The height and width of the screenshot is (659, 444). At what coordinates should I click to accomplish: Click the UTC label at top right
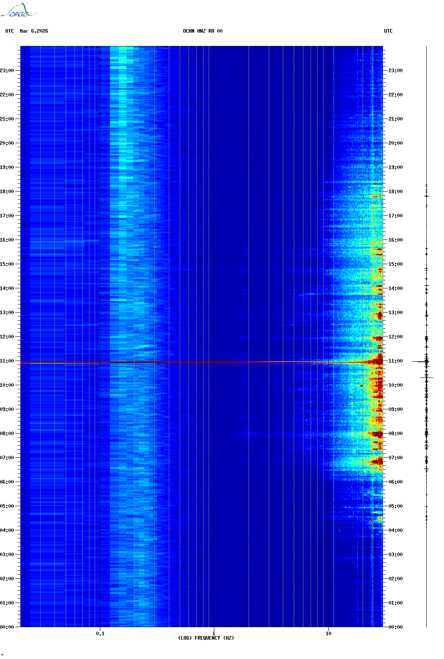point(388,31)
